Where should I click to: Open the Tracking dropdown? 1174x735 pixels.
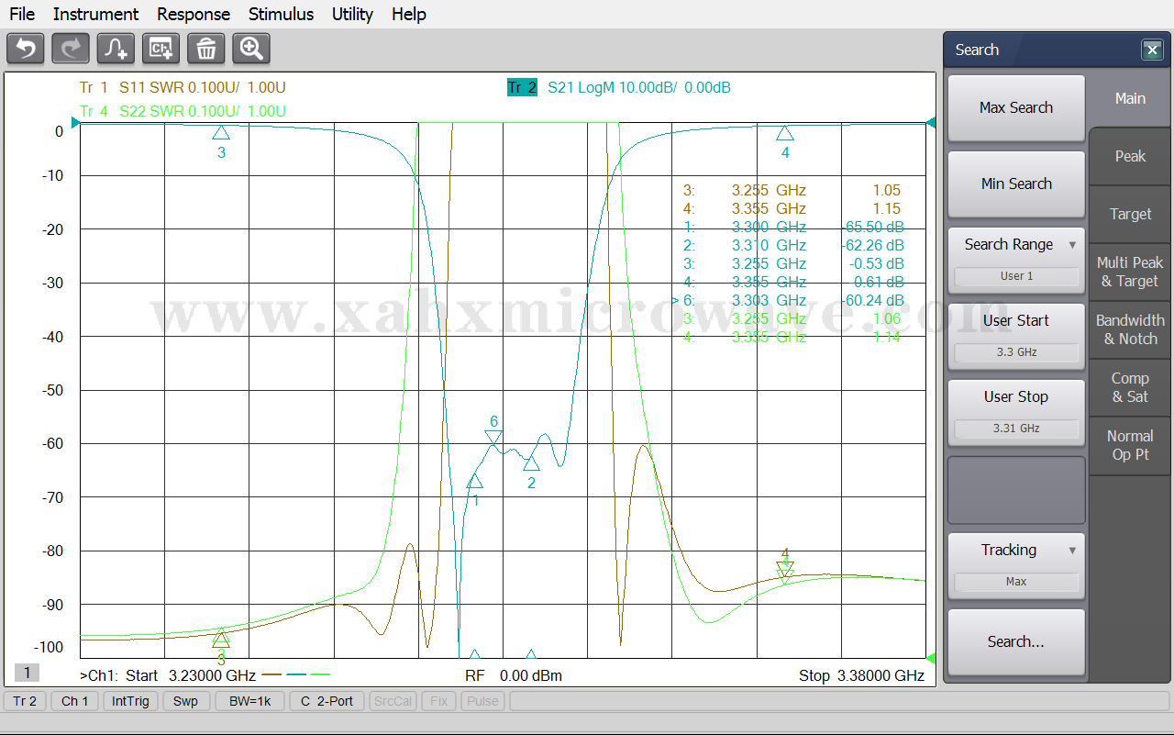tap(1016, 551)
